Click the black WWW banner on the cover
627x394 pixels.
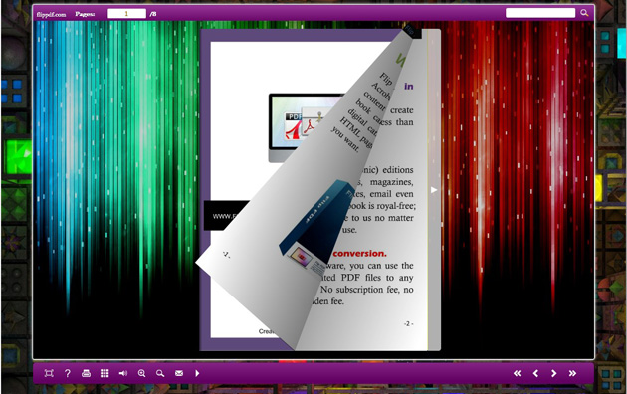[226, 216]
